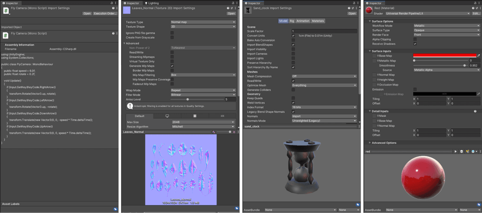The image size is (482, 213).
Task: Click the Leaves_Normal texture thumbnail icon in header
Action: (127, 10)
